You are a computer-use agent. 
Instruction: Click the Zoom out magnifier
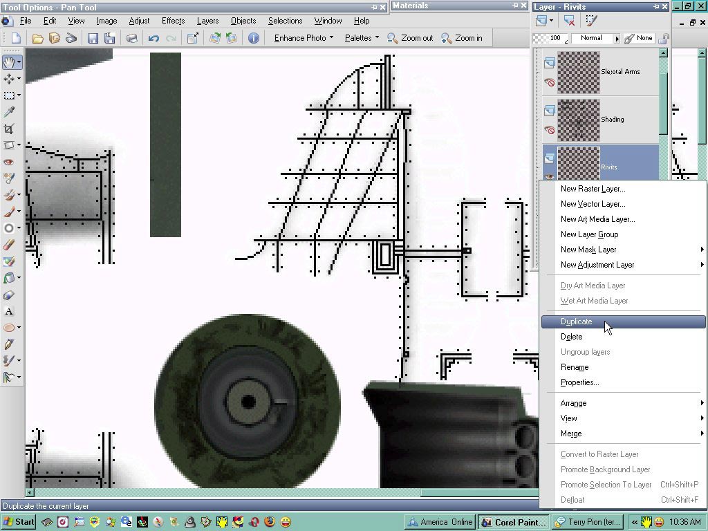(410, 39)
